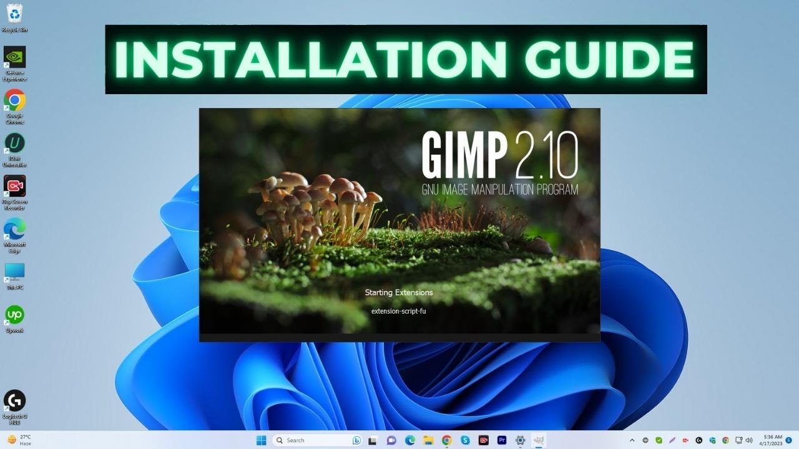Viewport: 799px width, 449px height.
Task: Click red recorder tray icon
Action: point(685,440)
